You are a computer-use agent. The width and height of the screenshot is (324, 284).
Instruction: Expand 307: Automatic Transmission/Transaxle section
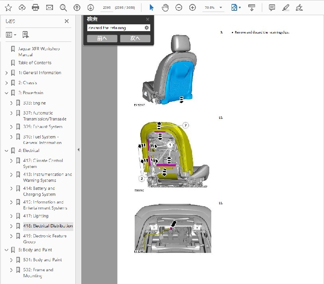click(x=12, y=113)
